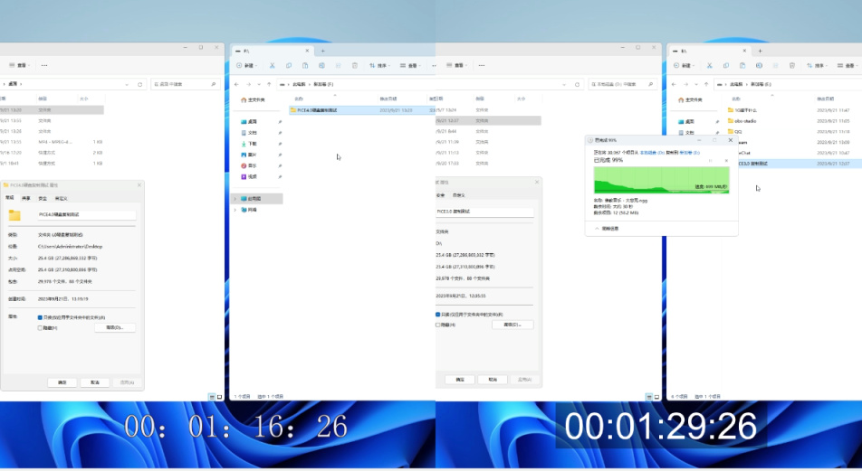
Task: Switch Desktop window to large thumbnails view icon
Action: [x=219, y=396]
